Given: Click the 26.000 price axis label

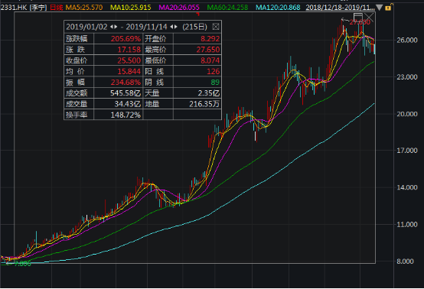Looking at the screenshot, I should (x=407, y=41).
